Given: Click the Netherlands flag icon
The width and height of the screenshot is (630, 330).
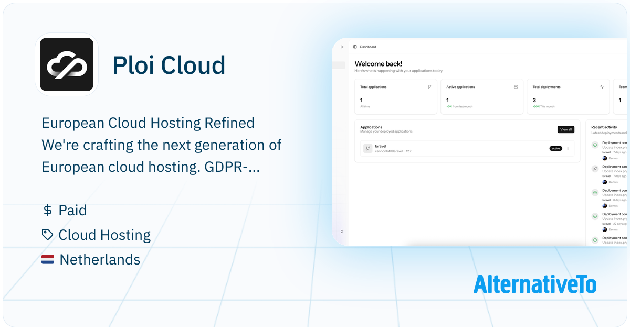Looking at the screenshot, I should (x=48, y=259).
